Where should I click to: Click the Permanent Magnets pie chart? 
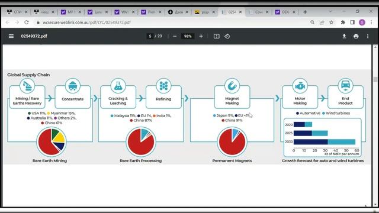point(232,142)
